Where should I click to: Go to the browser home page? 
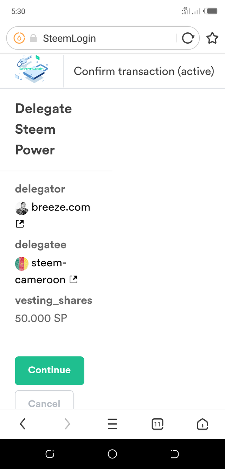pos(202,424)
